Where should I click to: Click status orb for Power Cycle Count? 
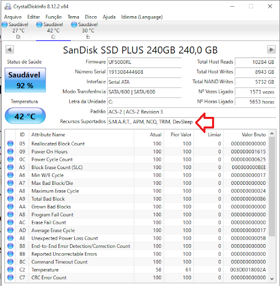pos(10,159)
